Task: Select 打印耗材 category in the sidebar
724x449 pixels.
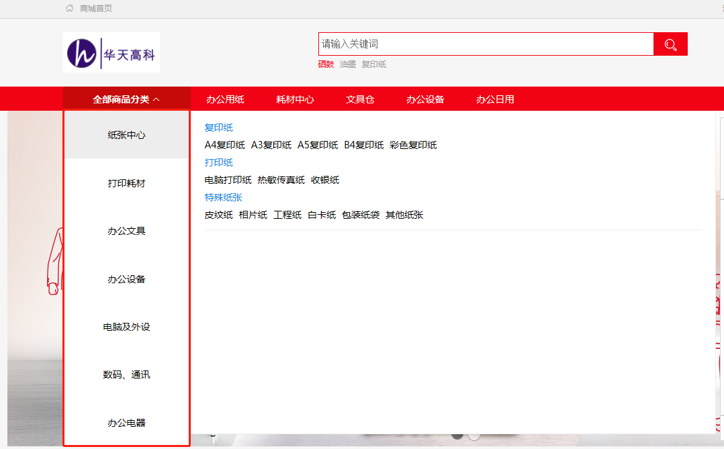Action: tap(126, 183)
